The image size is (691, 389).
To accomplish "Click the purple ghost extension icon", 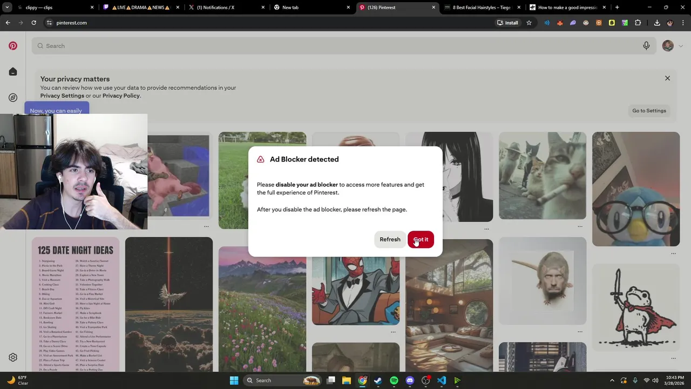I will tap(573, 23).
